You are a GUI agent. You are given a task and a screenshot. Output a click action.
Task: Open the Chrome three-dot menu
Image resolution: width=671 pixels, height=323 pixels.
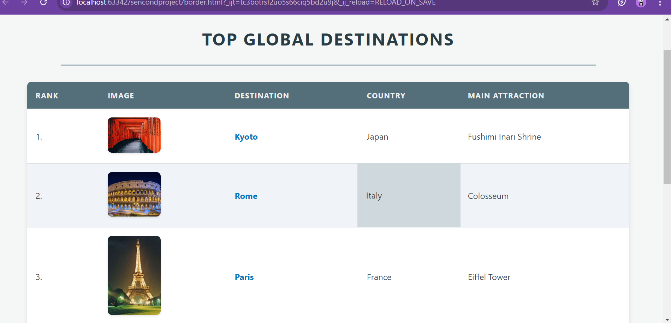[x=660, y=3]
